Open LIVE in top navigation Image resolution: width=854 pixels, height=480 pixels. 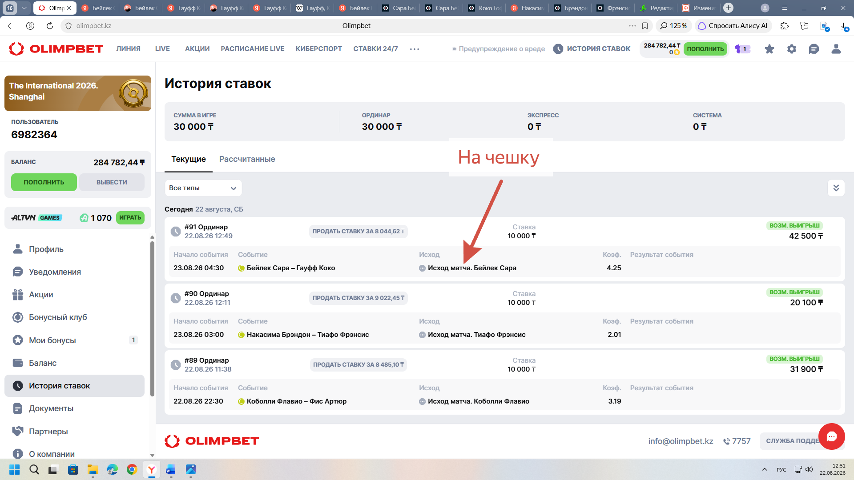coord(162,49)
